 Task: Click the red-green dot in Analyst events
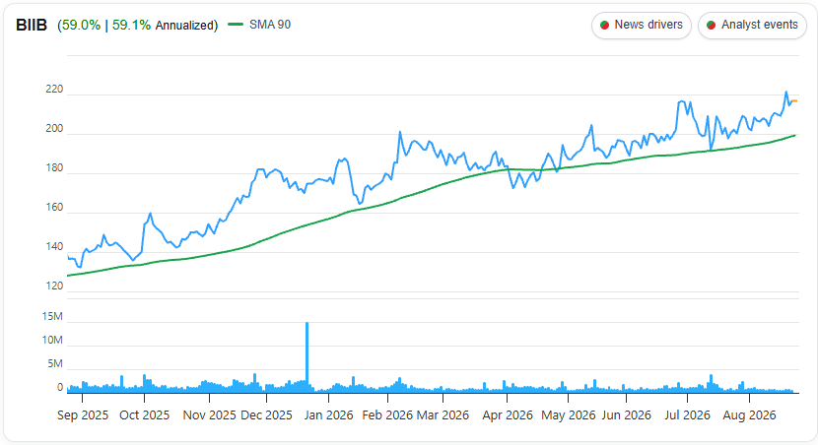[711, 25]
